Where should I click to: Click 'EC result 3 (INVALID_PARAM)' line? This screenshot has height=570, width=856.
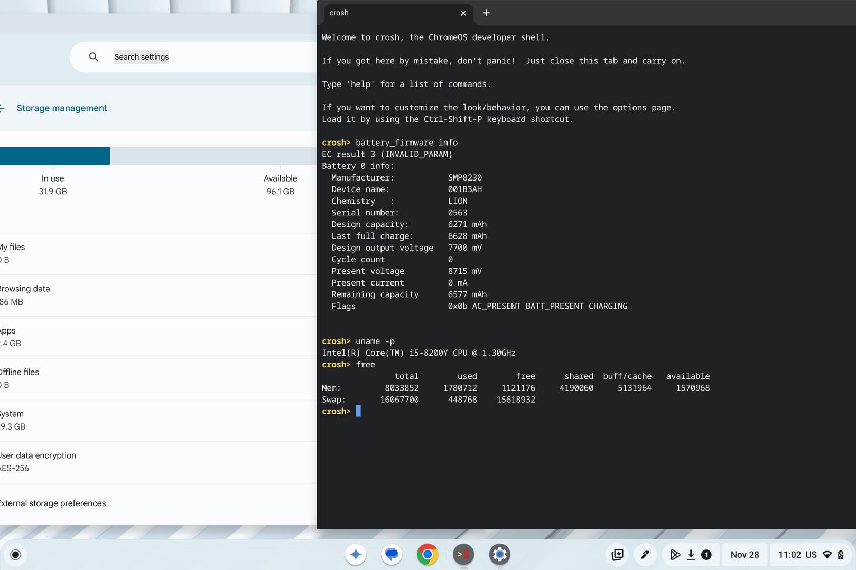tap(387, 154)
